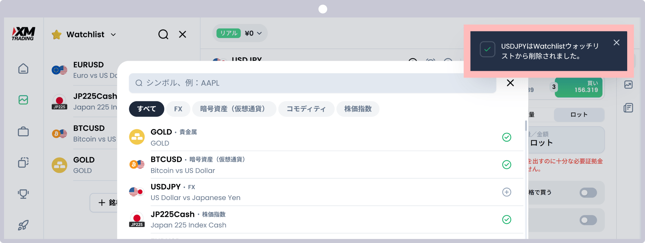Click the symbol search input field
This screenshot has width=645, height=243.
[312, 83]
